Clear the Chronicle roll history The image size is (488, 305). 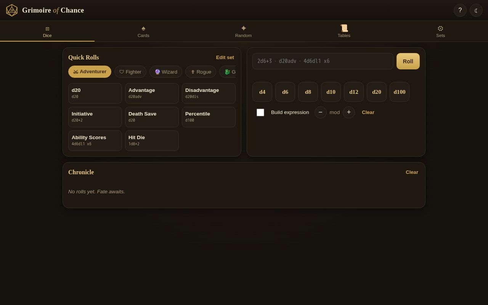[412, 172]
